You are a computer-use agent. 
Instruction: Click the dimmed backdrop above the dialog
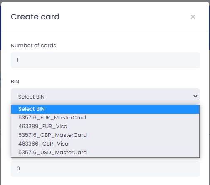(105, 1)
